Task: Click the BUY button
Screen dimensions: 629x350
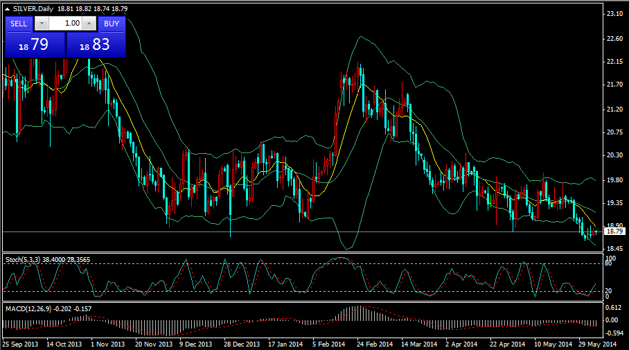Action: [112, 24]
